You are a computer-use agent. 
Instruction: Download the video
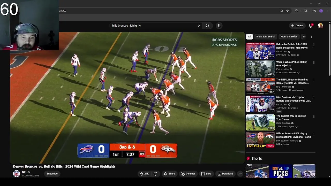click(225, 174)
